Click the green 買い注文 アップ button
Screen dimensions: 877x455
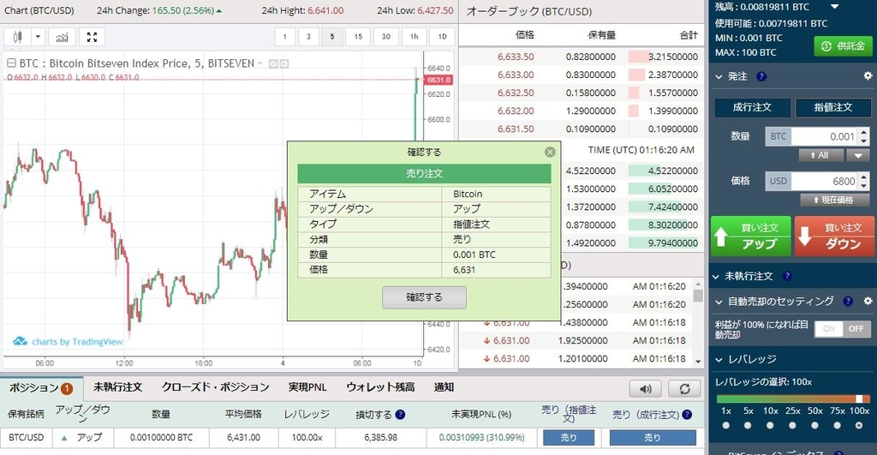pos(750,236)
